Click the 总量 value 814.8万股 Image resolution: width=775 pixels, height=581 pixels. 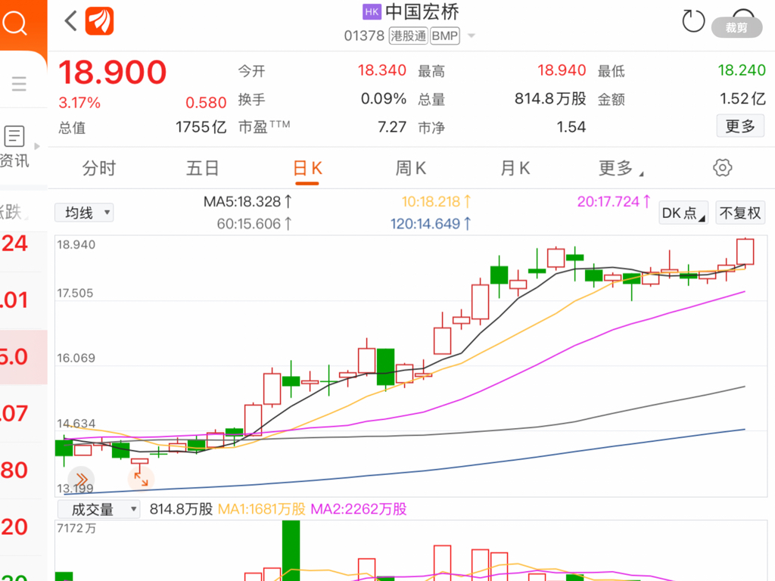coord(550,99)
